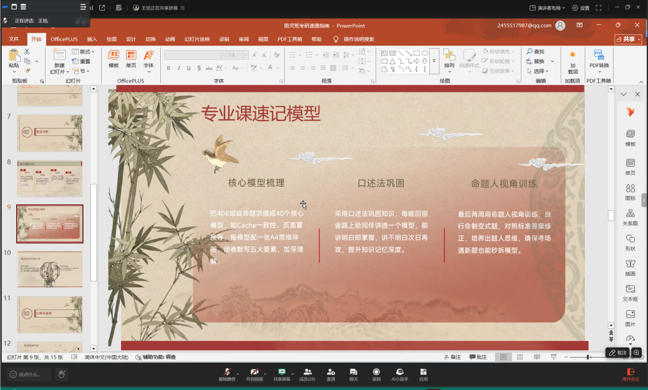Open the 幻灯片放映 ribbon tab
The width and height of the screenshot is (648, 390).
tap(196, 39)
